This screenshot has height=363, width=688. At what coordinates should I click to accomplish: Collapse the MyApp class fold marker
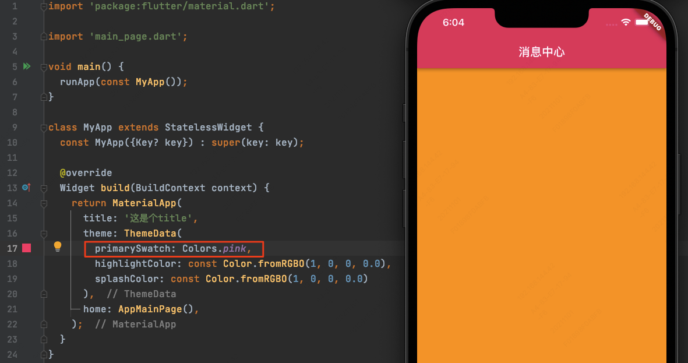click(x=44, y=128)
